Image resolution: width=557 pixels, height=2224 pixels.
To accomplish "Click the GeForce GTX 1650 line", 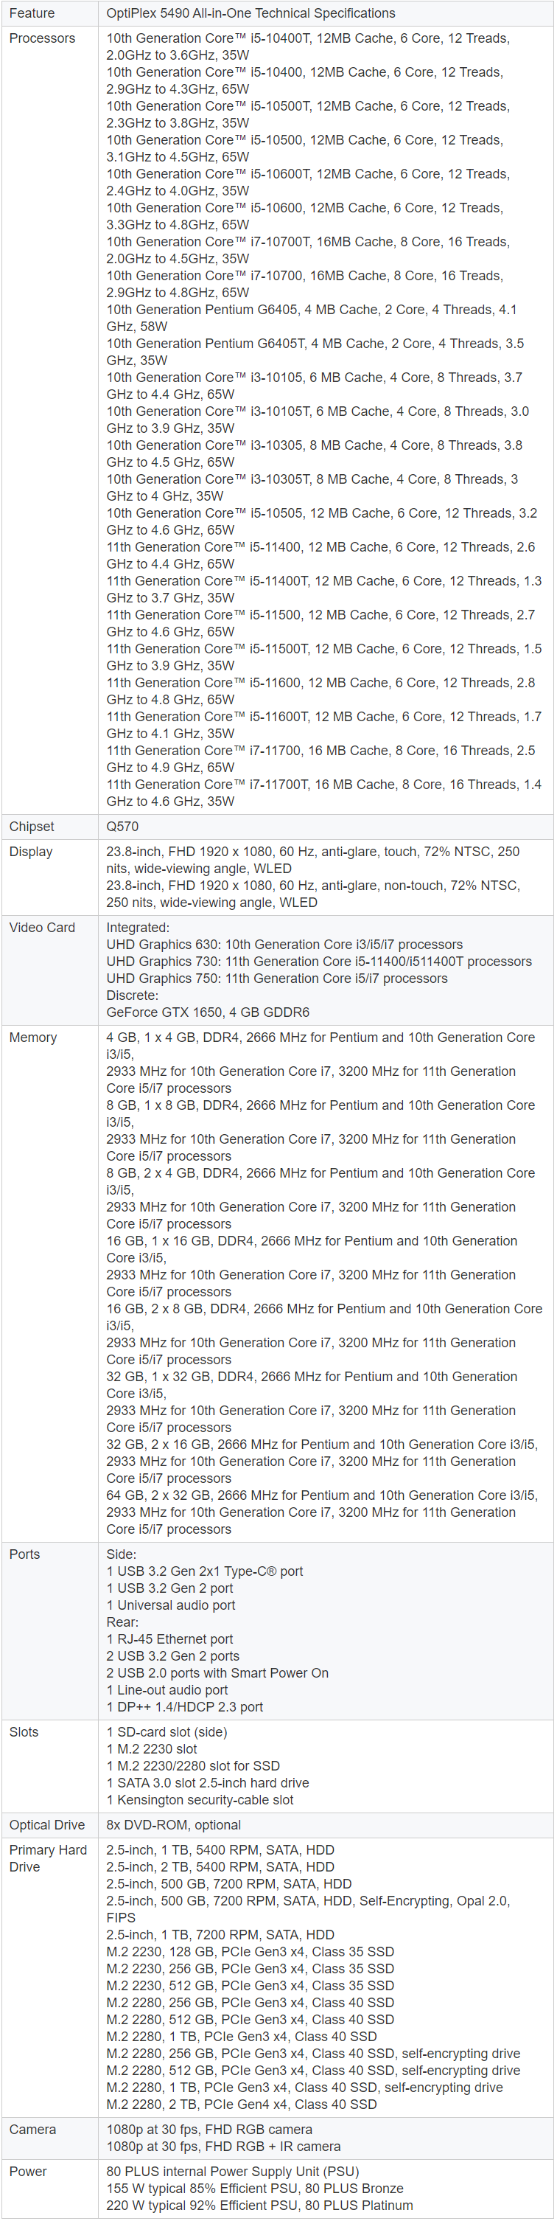I will [x=207, y=1012].
